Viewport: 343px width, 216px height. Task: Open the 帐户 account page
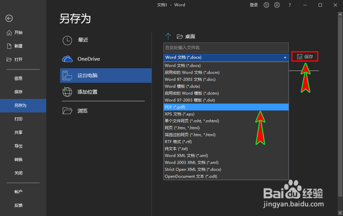23,192
